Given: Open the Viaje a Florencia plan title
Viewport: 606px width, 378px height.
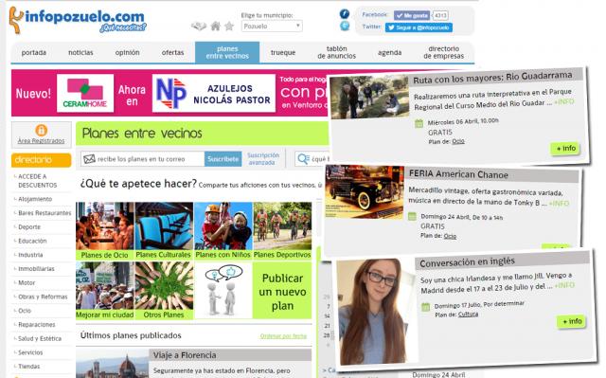Looking at the screenshot, I should point(185,355).
